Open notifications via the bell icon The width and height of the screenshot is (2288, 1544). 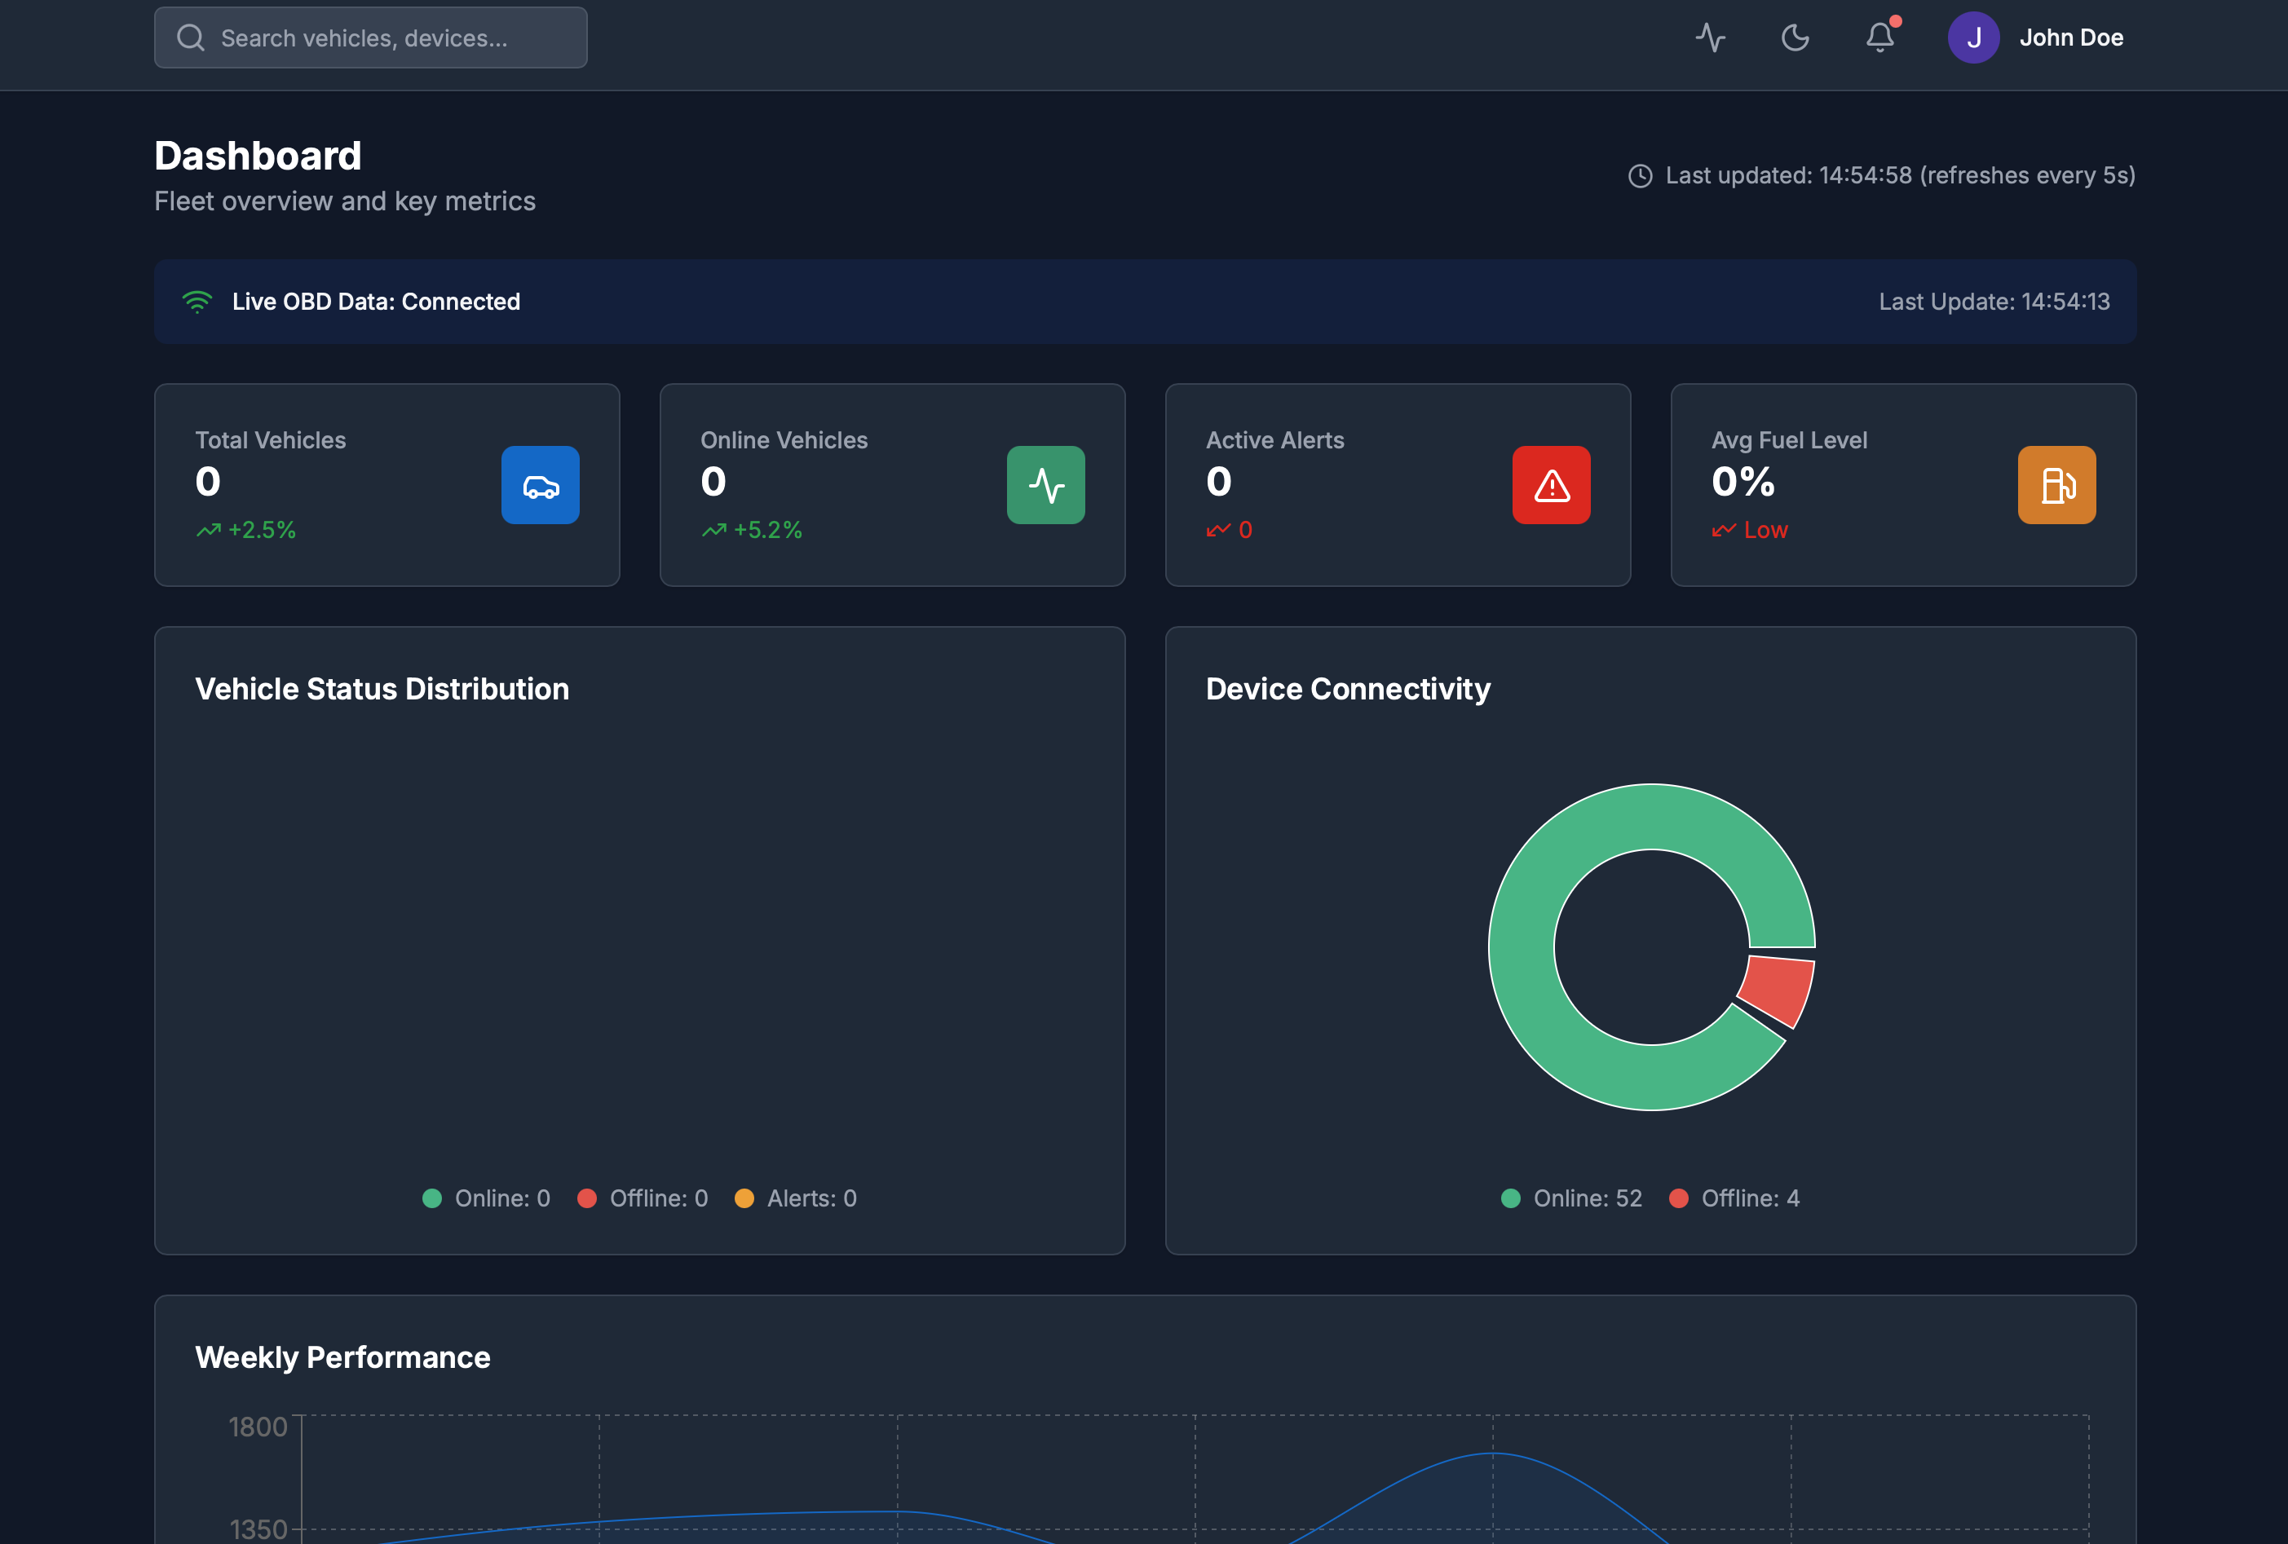click(1879, 37)
